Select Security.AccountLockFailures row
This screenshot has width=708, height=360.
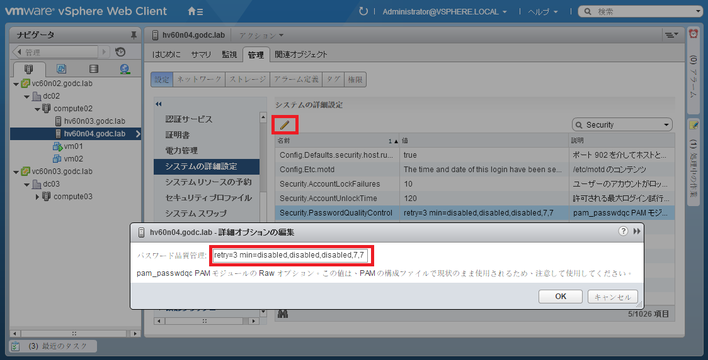click(474, 184)
